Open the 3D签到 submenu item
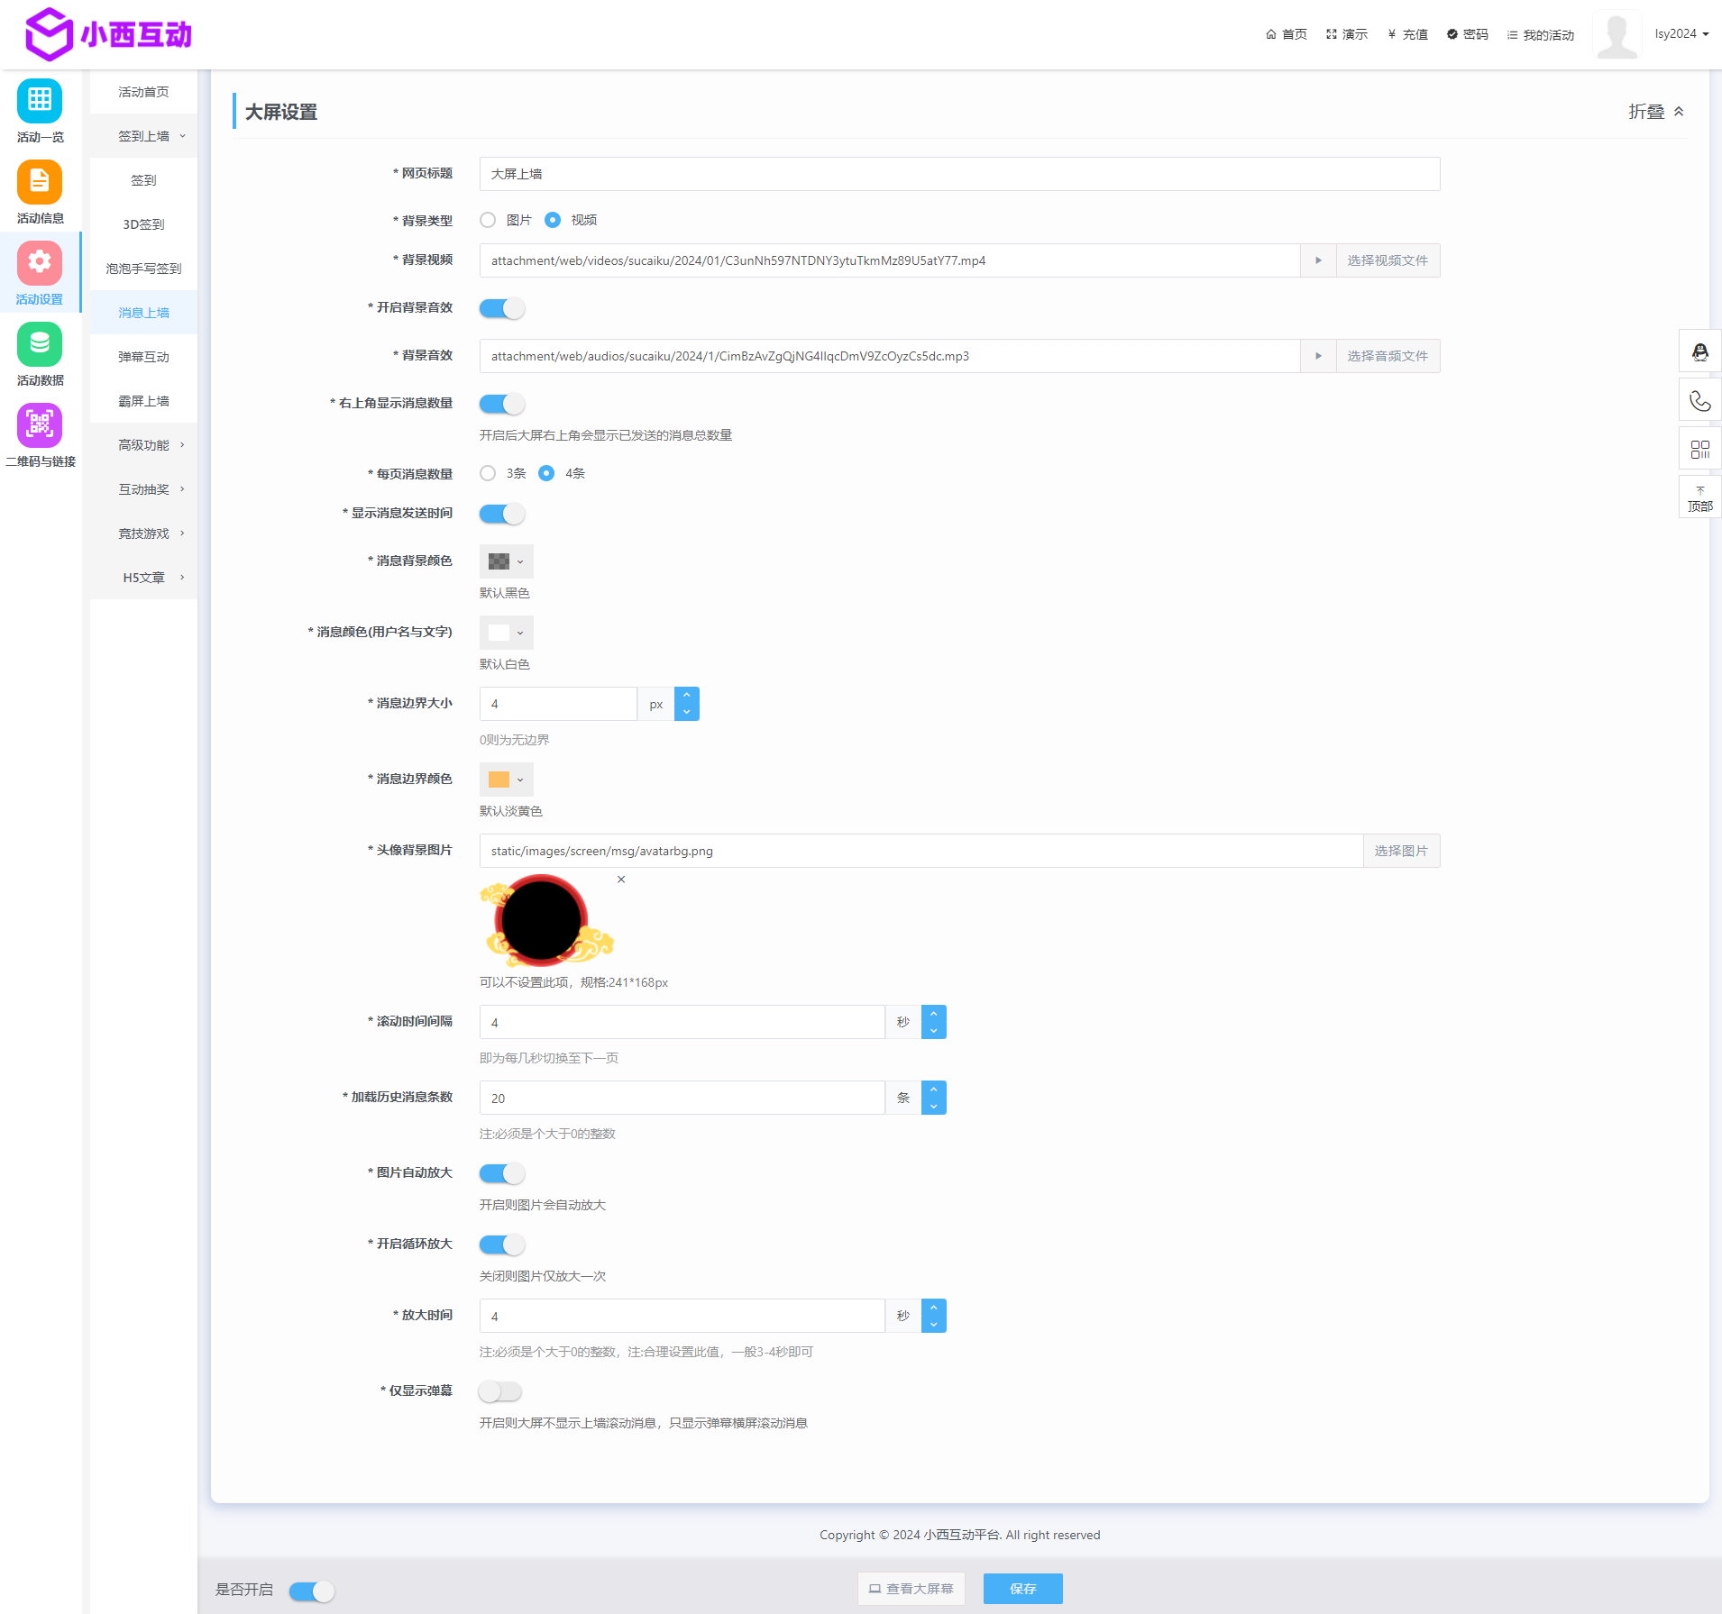 pos(144,224)
